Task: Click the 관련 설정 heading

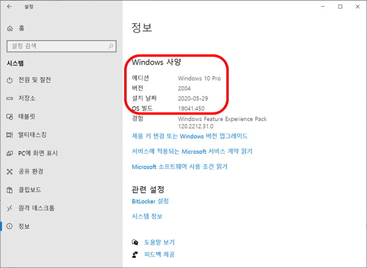Action: pyautogui.click(x=148, y=189)
